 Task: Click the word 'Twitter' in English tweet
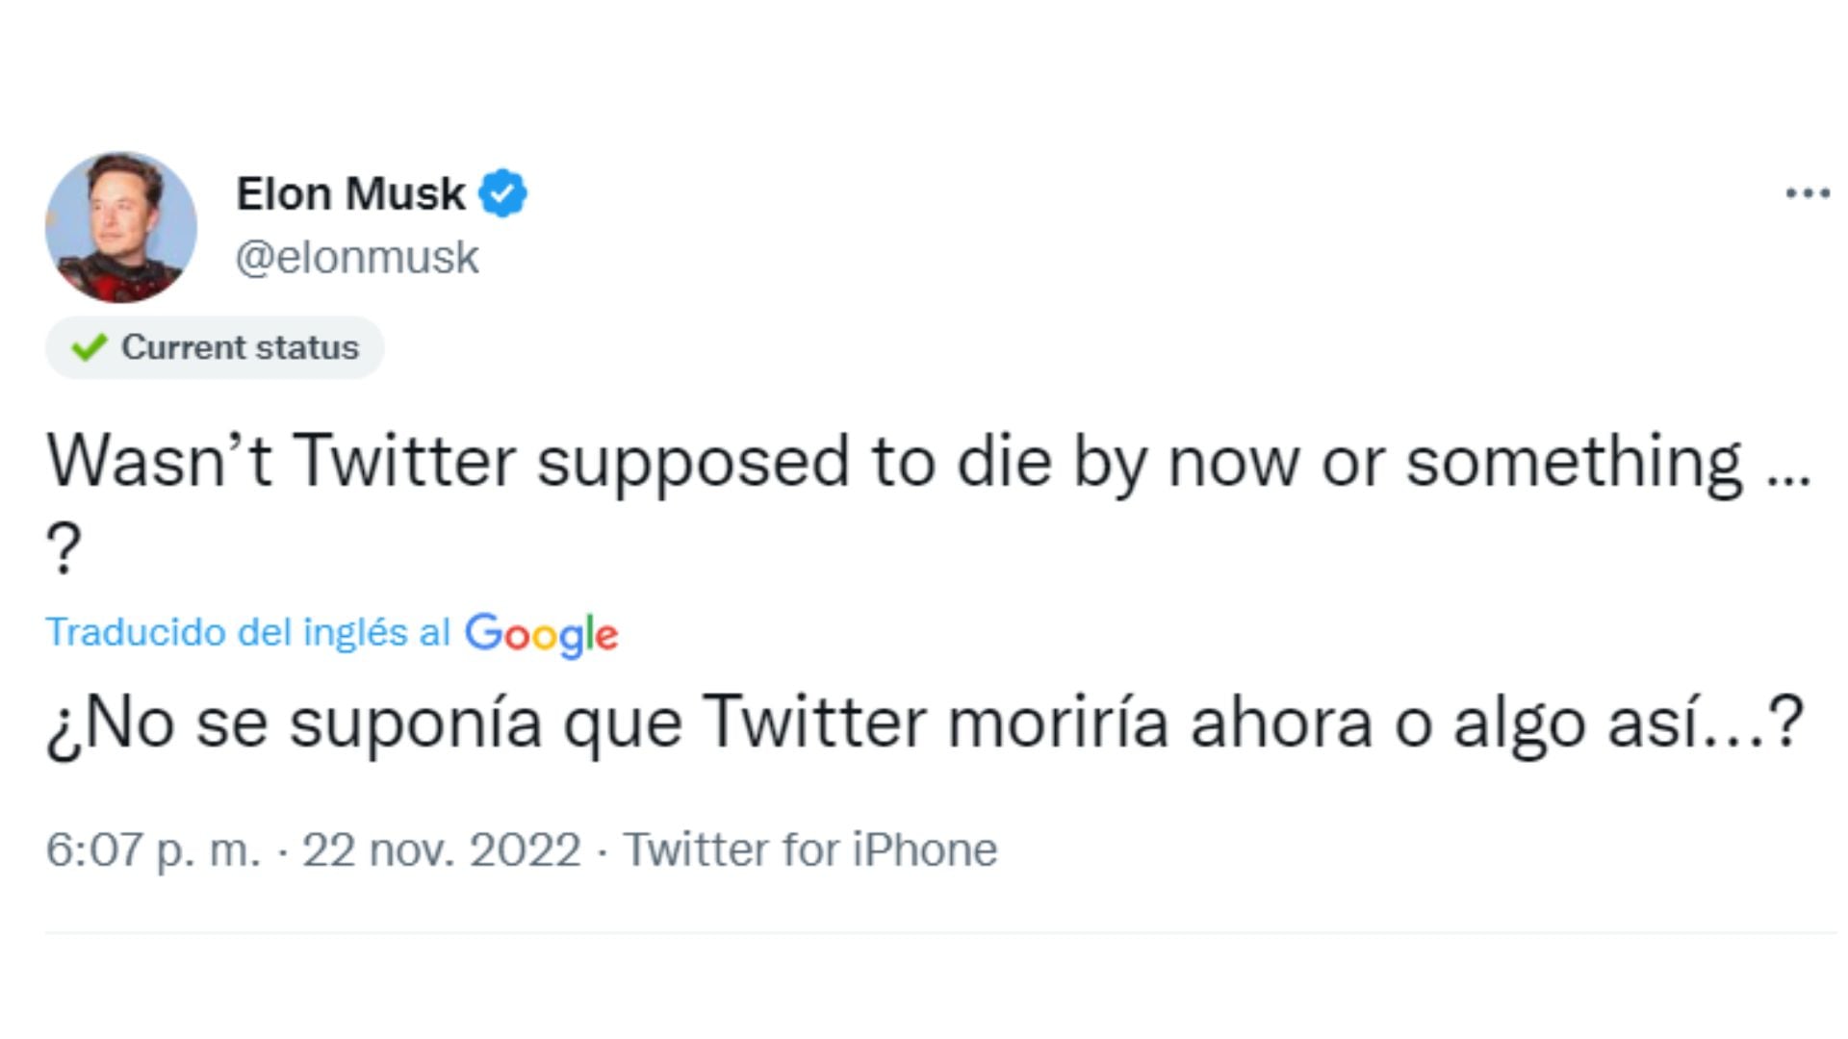404,461
